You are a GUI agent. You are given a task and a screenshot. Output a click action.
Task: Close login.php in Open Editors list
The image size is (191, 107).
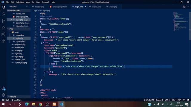(11, 20)
